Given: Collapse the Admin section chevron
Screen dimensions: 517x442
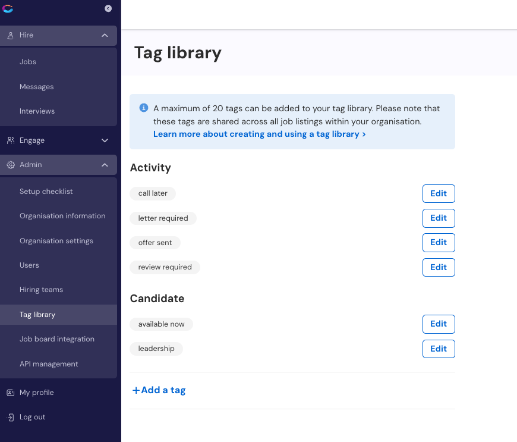Looking at the screenshot, I should click(105, 165).
